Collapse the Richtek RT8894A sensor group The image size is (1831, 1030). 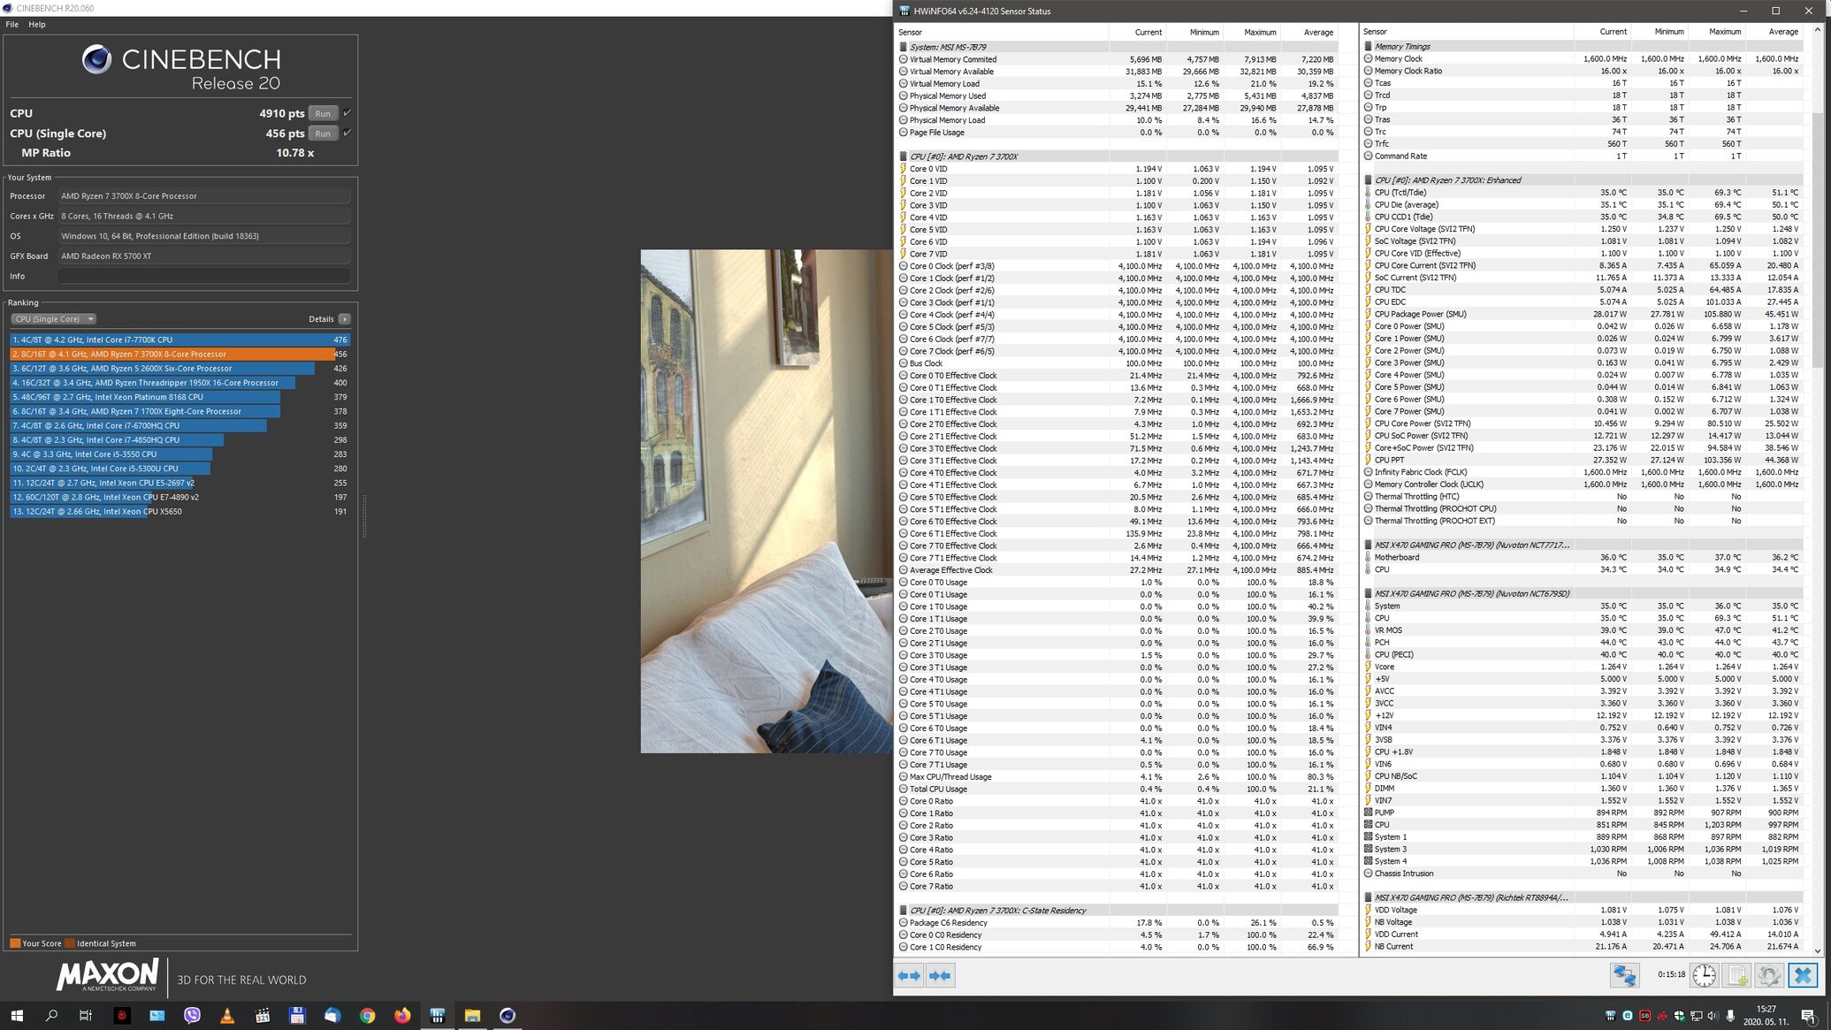point(1583,897)
